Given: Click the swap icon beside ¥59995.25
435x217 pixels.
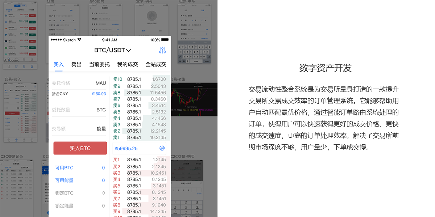Looking at the screenshot, I should [162, 148].
